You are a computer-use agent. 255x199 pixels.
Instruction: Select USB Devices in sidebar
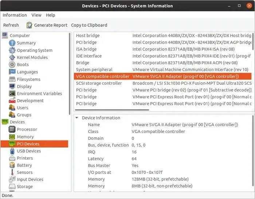click(29, 151)
